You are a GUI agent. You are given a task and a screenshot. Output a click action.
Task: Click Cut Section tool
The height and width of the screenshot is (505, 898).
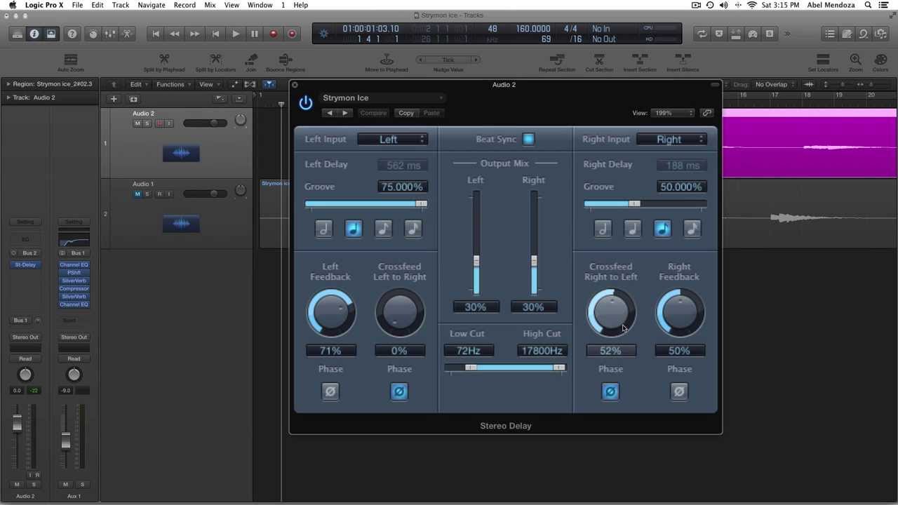(599, 62)
